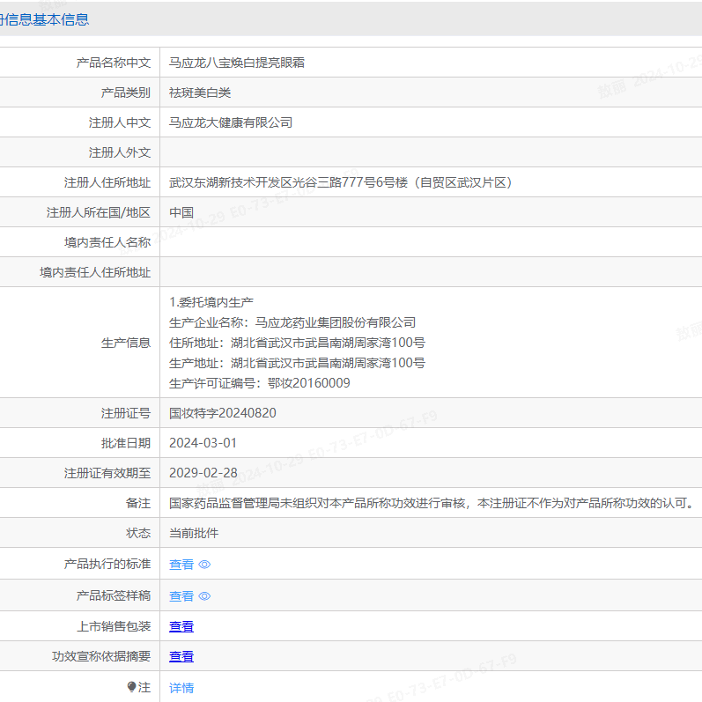Viewport: 702px width, 702px height.
Task: Select status value 当前批件
Action: [194, 533]
